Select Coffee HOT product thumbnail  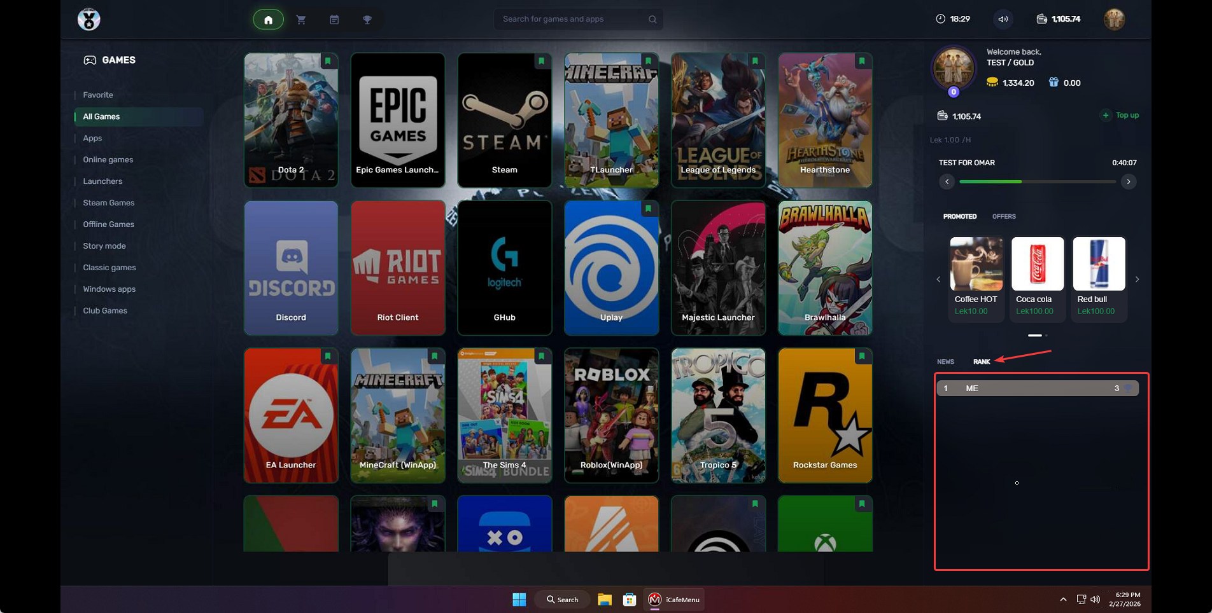976,264
